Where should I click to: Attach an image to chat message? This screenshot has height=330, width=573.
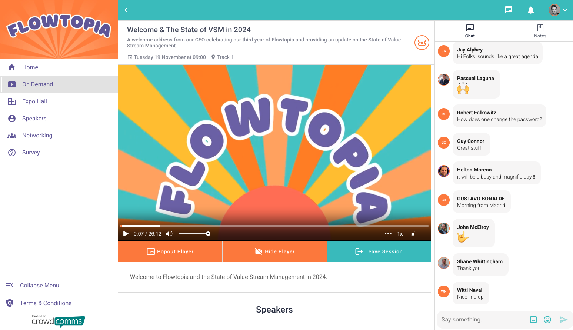(x=533, y=320)
